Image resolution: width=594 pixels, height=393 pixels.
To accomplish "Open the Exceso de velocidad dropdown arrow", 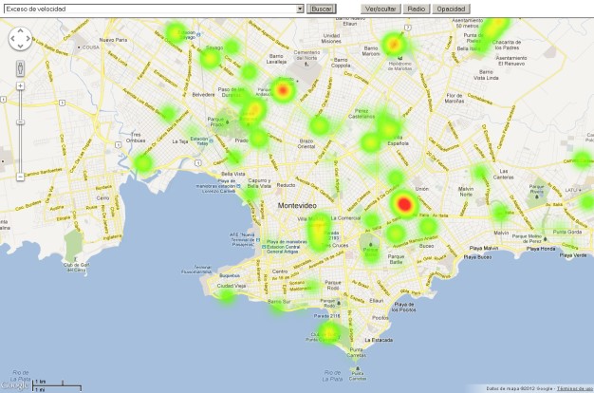I will 300,9.
